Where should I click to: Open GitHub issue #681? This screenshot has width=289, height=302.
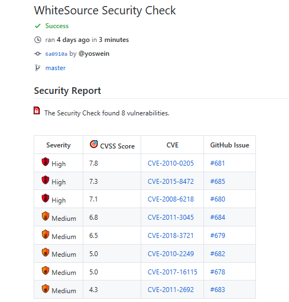coord(217,163)
